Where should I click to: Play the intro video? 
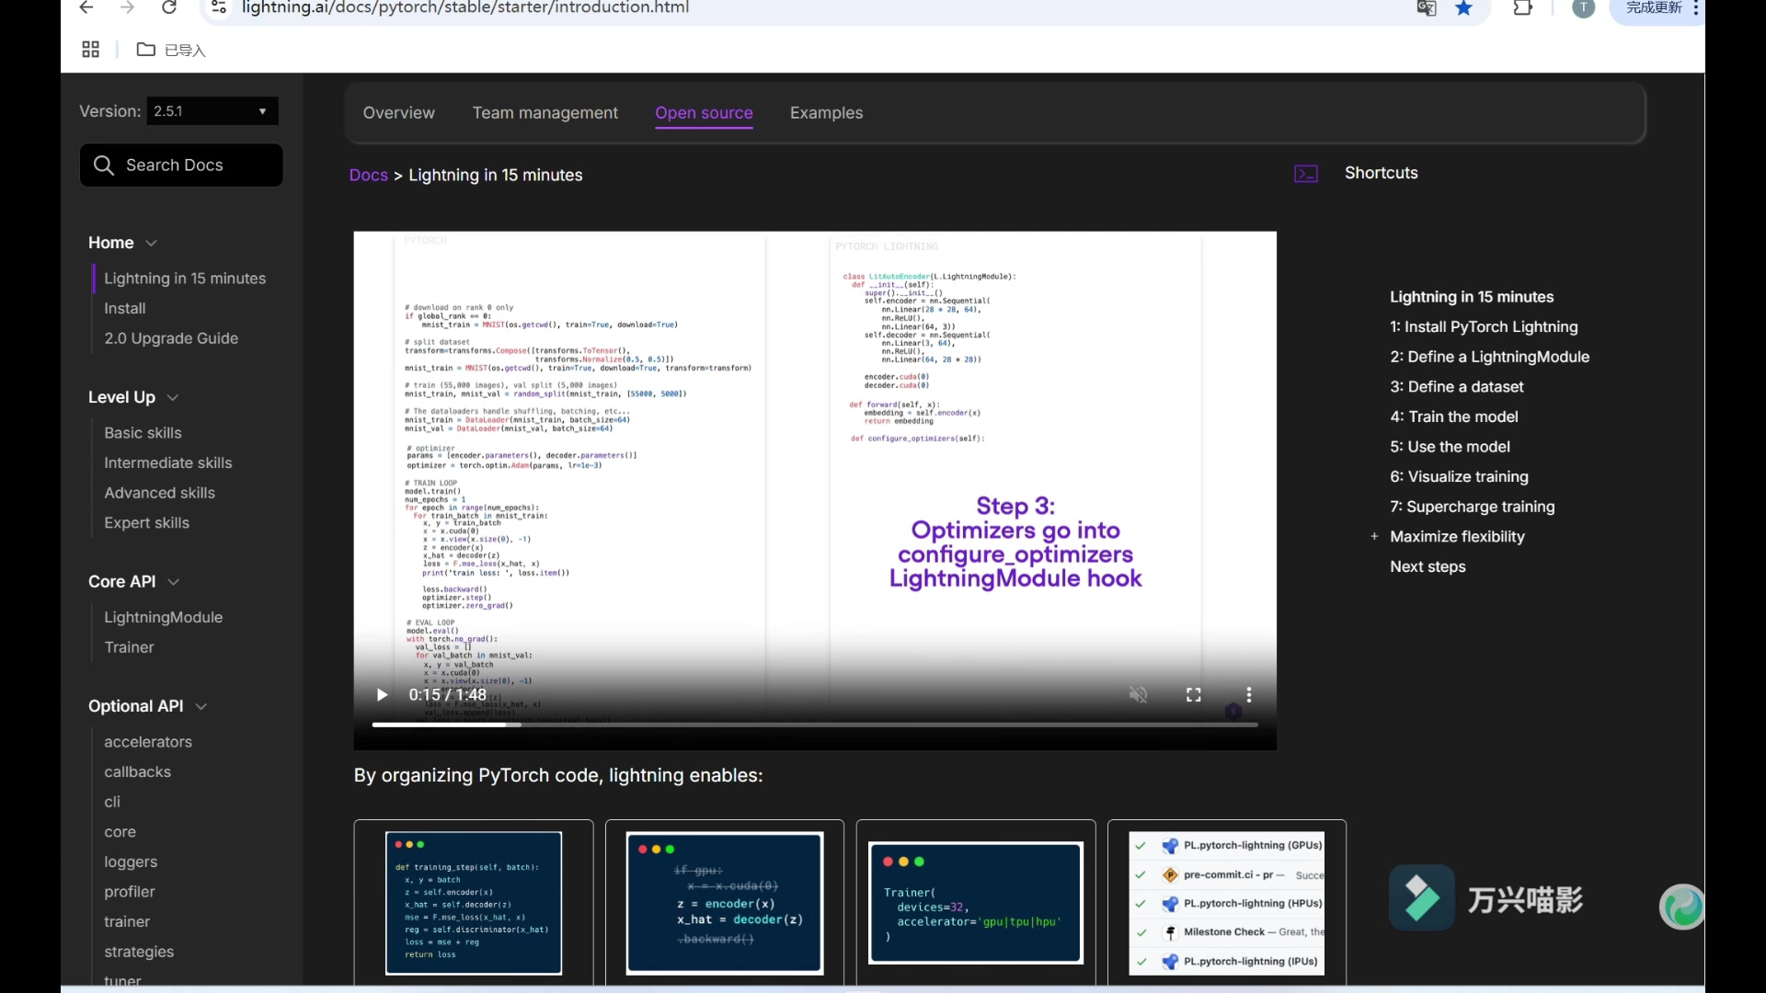tap(382, 695)
